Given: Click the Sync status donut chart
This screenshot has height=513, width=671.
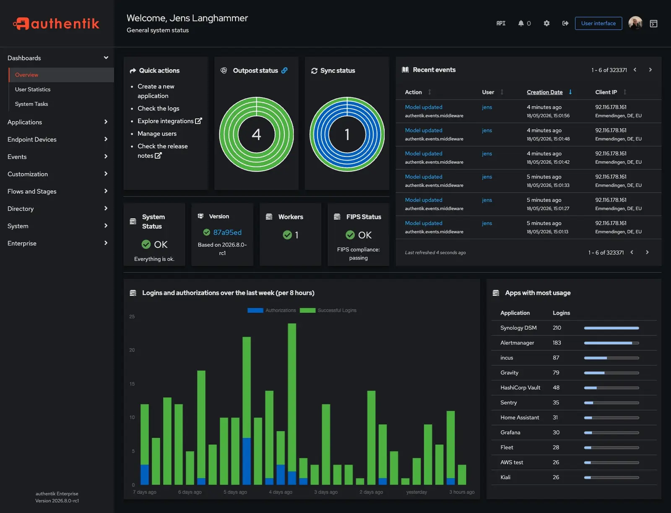Looking at the screenshot, I should 347,134.
